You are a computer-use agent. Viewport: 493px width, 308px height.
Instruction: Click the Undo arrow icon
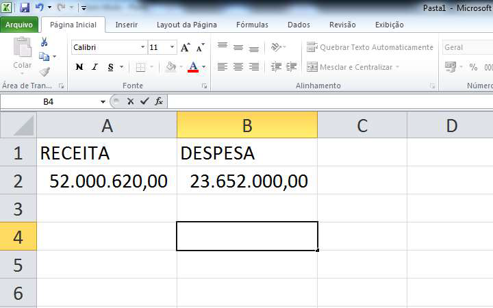40,7
